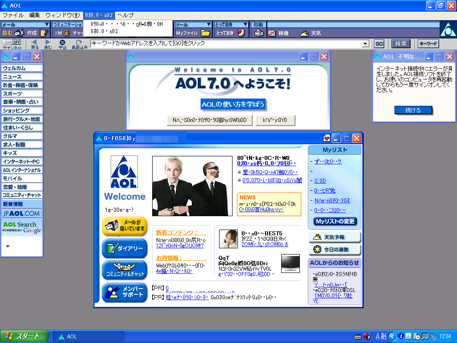Expand the ツール dropdown arrow
Viewport: 457px width, 343px height.
coord(208,25)
